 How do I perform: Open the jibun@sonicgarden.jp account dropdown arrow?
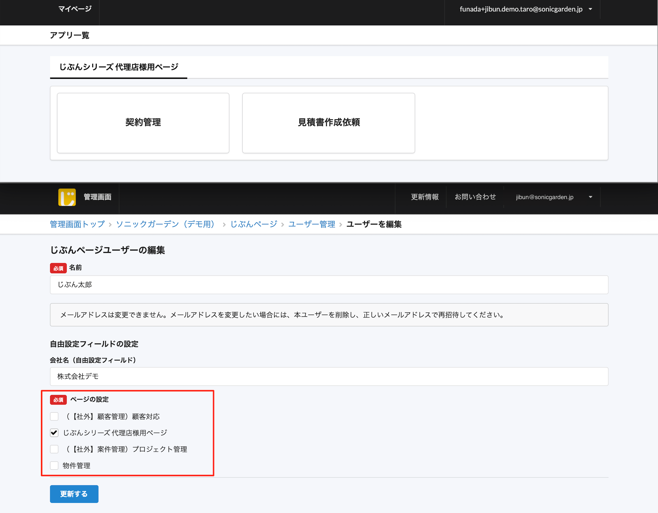[590, 197]
